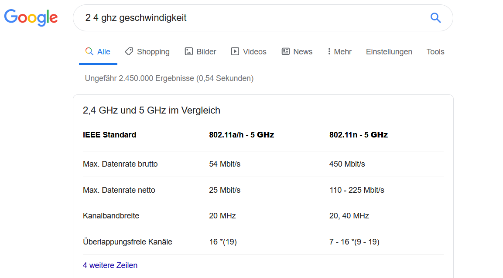Open the Einstellungen menu
503x278 pixels.
click(389, 52)
